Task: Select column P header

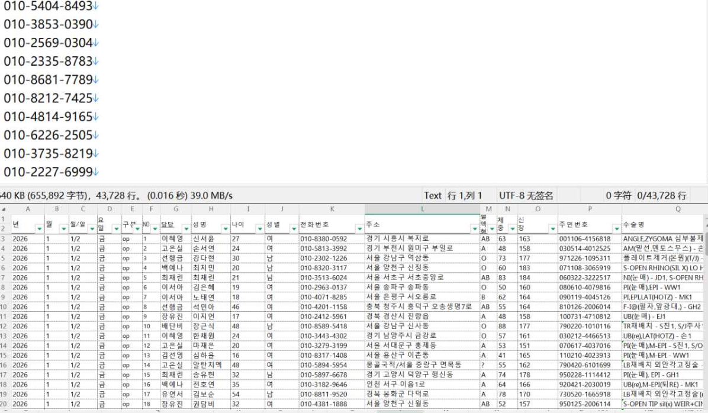Action: click(x=590, y=209)
